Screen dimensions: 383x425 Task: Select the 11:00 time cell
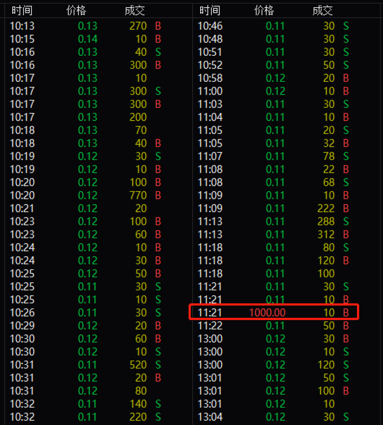[210, 91]
